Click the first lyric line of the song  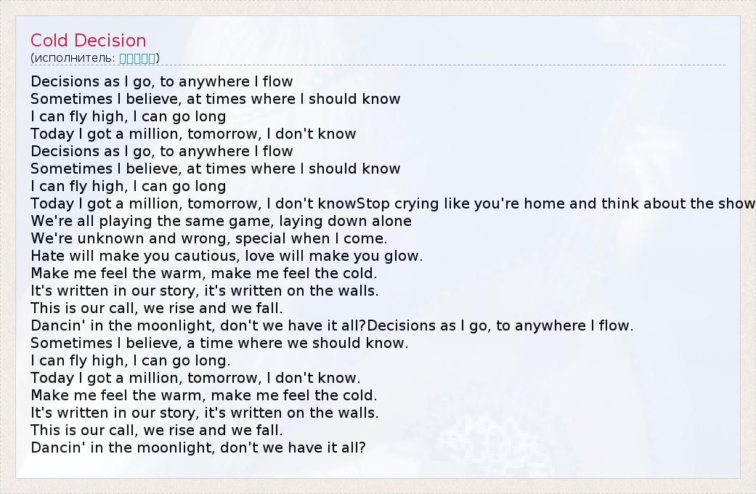click(162, 81)
